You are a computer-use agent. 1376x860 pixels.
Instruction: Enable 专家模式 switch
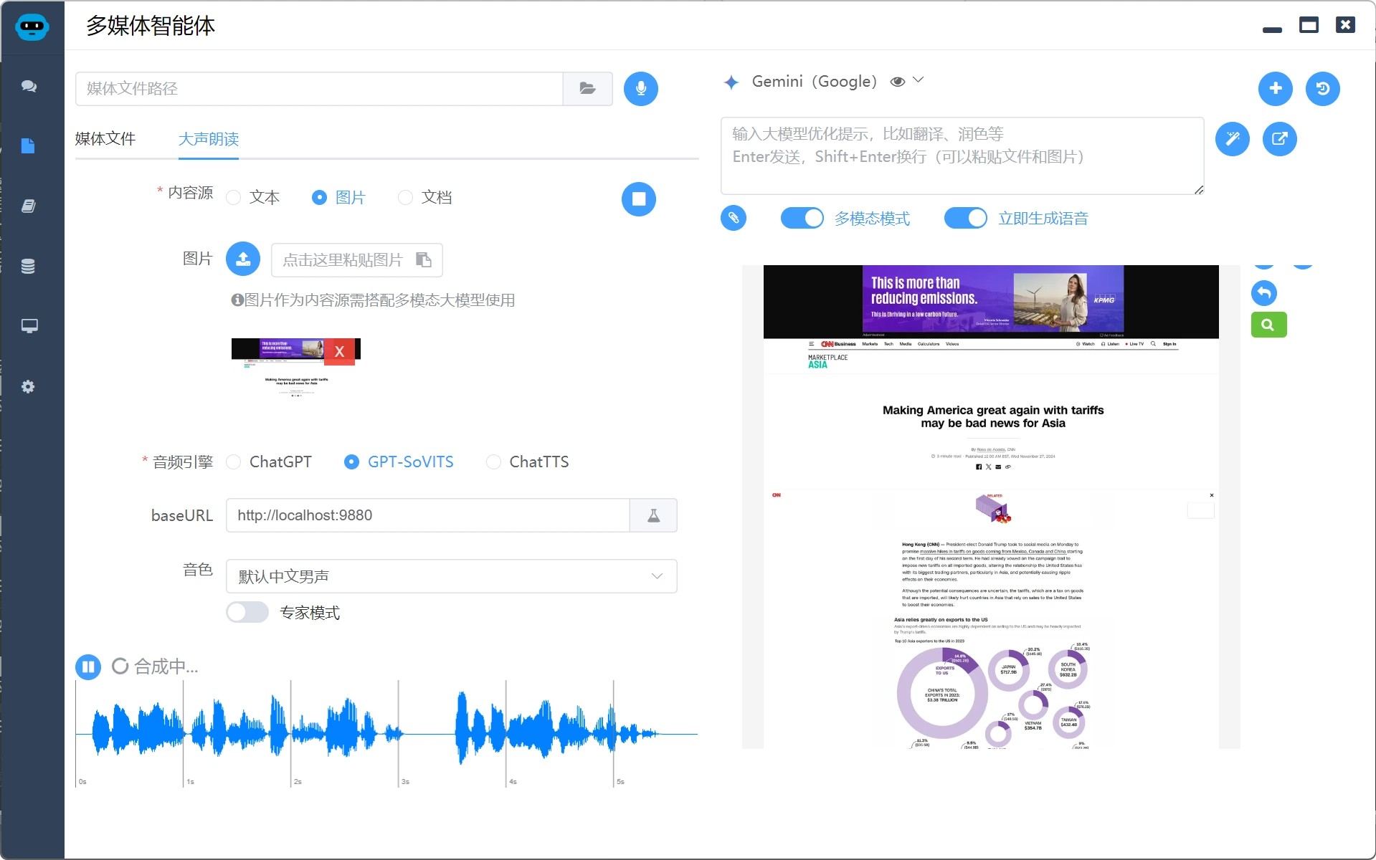point(247,612)
